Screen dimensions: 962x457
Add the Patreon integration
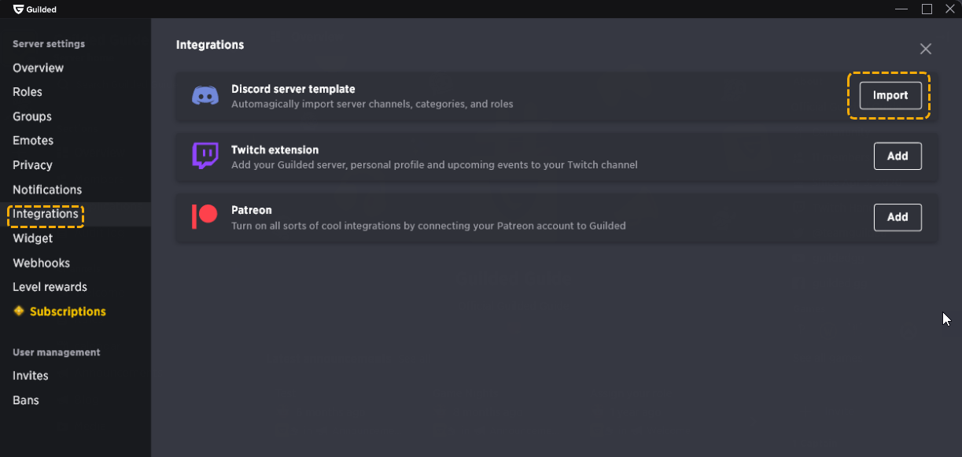click(x=897, y=217)
